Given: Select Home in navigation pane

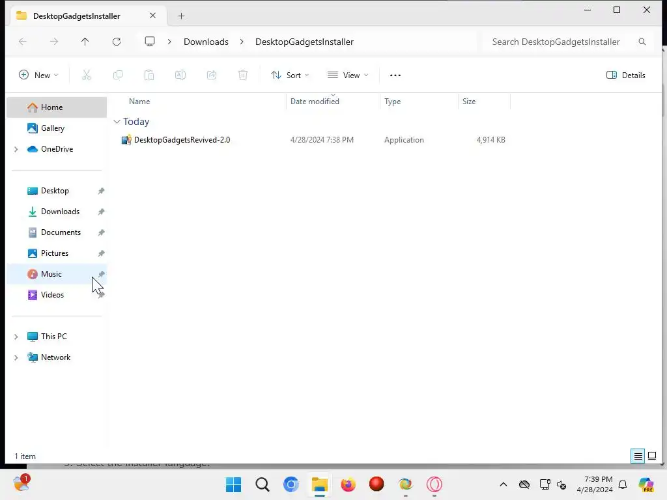Looking at the screenshot, I should [x=57, y=107].
